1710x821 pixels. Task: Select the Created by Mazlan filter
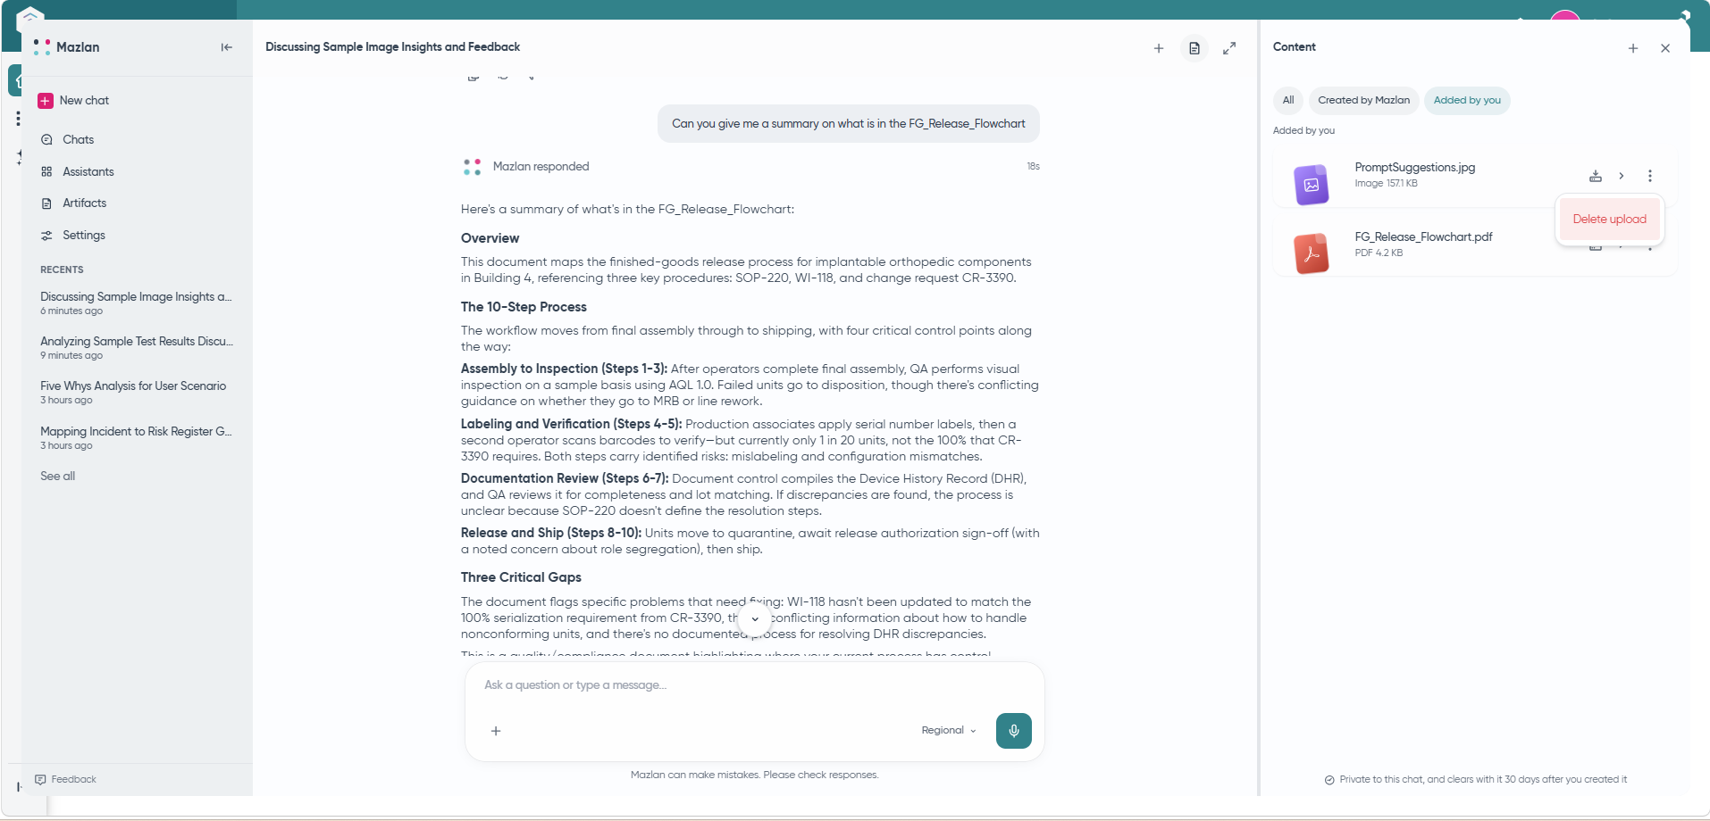click(1363, 100)
